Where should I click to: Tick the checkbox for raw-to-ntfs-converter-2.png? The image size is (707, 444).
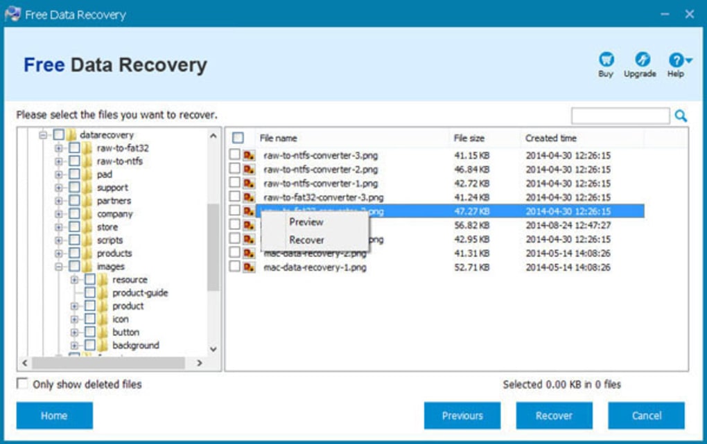(235, 169)
